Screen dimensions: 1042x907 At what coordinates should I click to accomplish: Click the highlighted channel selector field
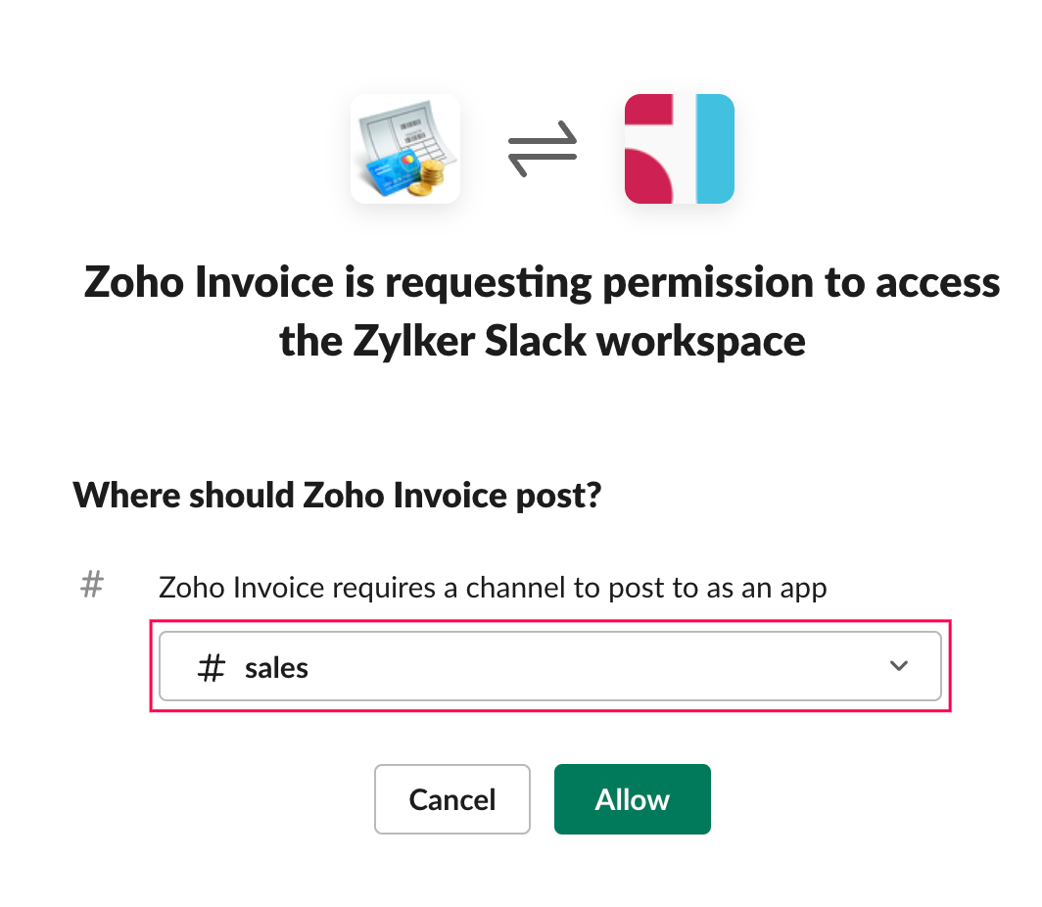point(549,666)
